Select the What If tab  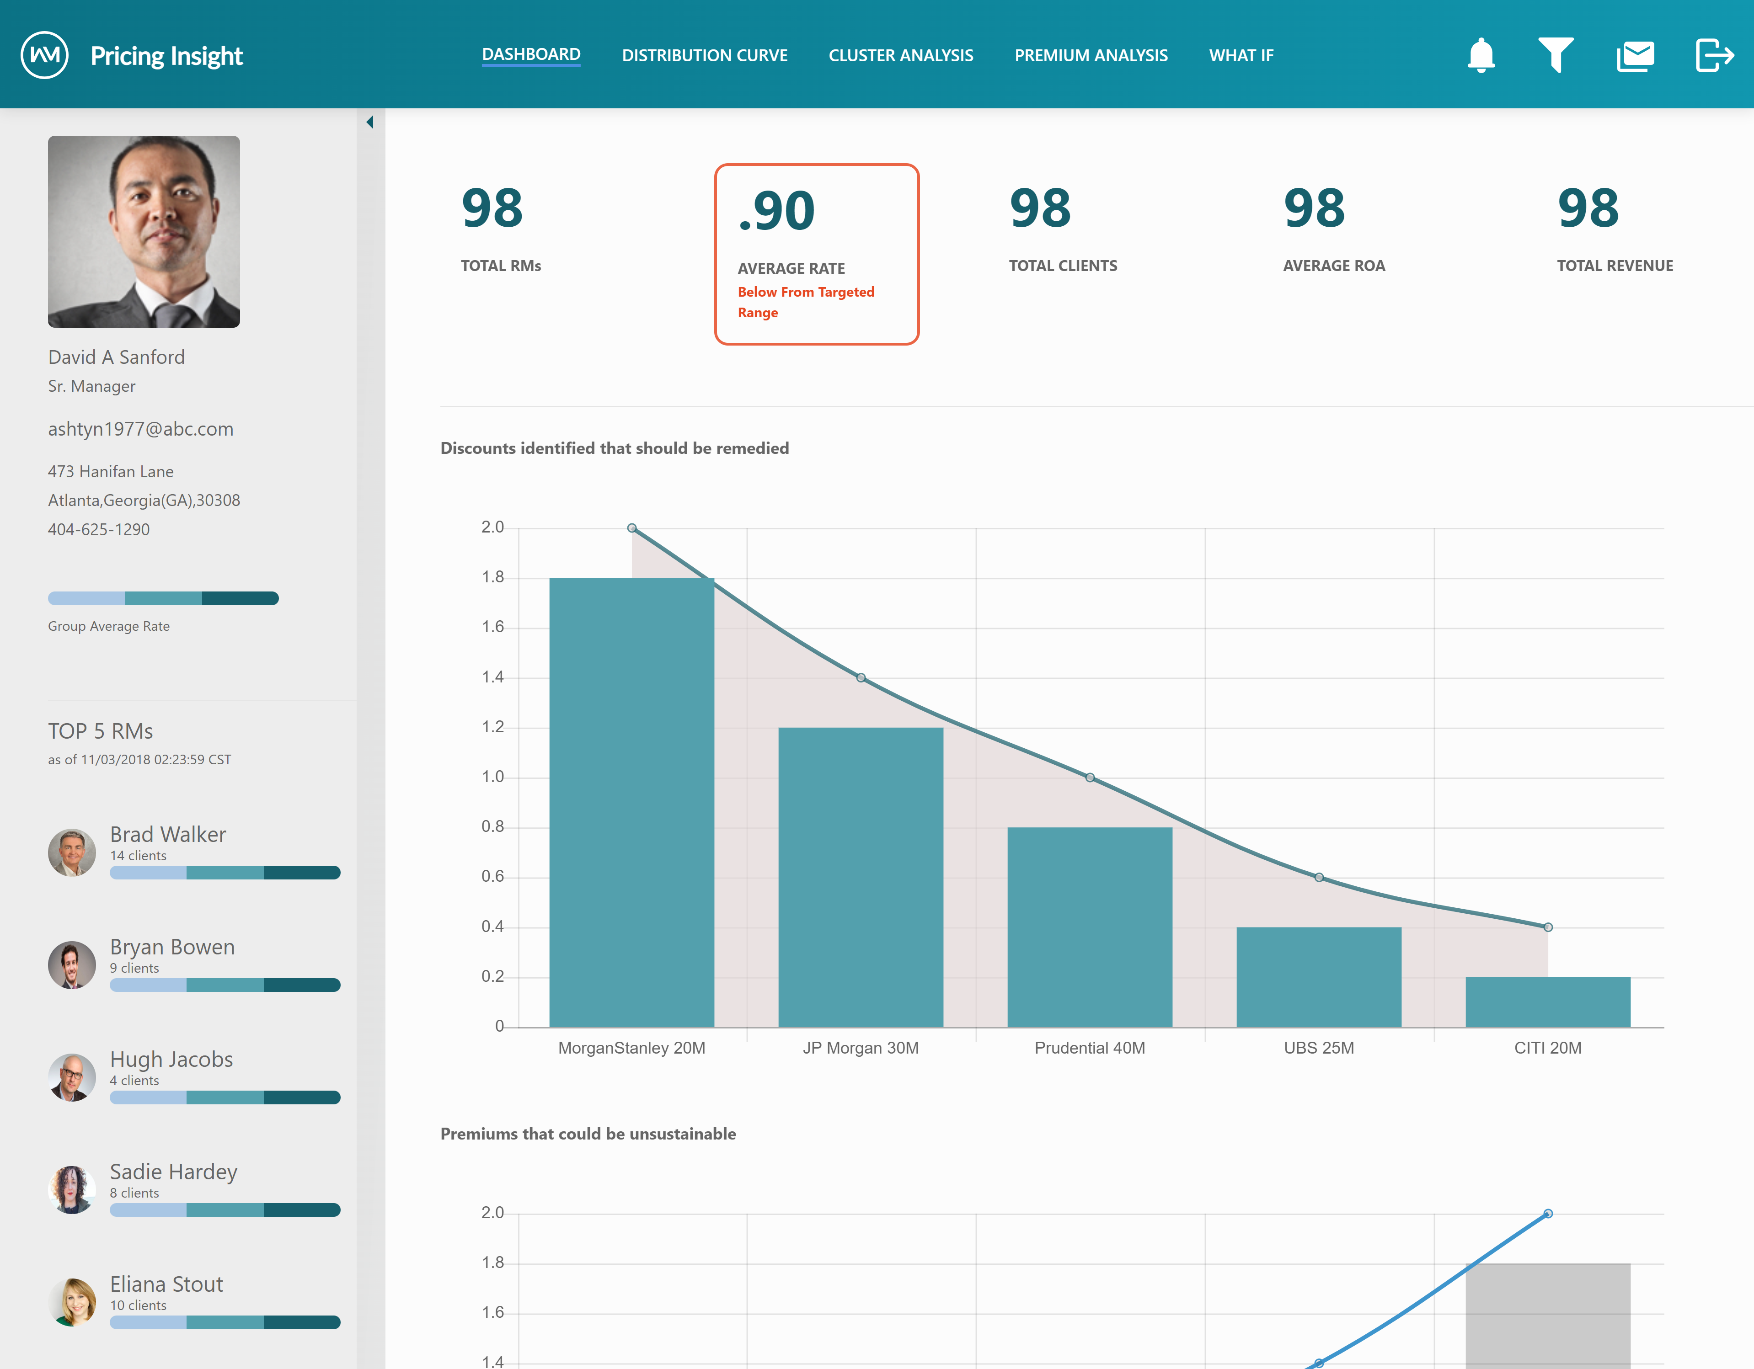(x=1241, y=55)
